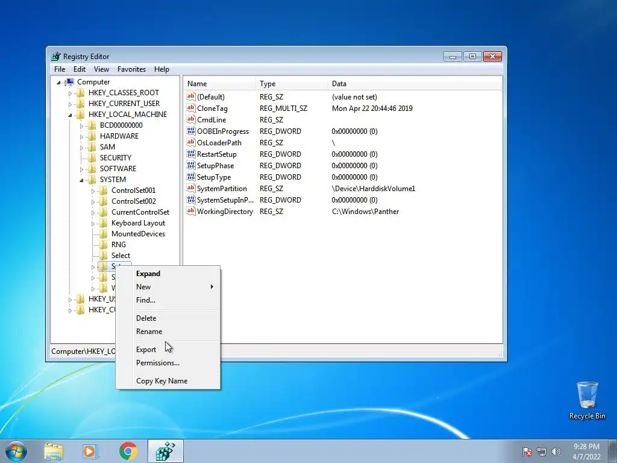The image size is (617, 463).
Task: Expand the HKEY_CLASSES_ROOT node arrow
Action: point(70,93)
